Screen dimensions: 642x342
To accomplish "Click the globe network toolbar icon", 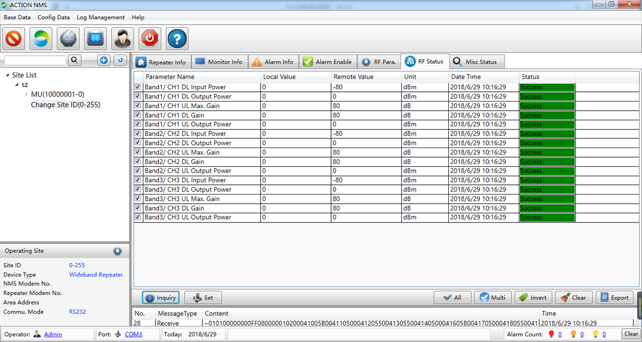I will 68,38.
